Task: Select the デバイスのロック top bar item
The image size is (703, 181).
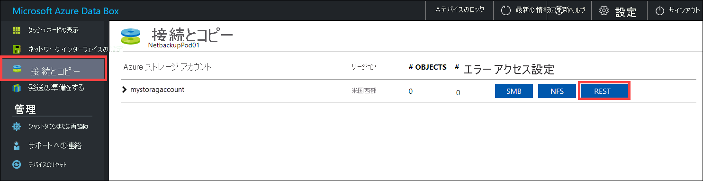Action: point(460,10)
